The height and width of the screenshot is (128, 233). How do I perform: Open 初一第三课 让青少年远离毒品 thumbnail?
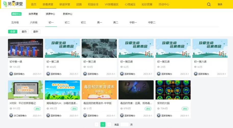[x=99, y=48]
